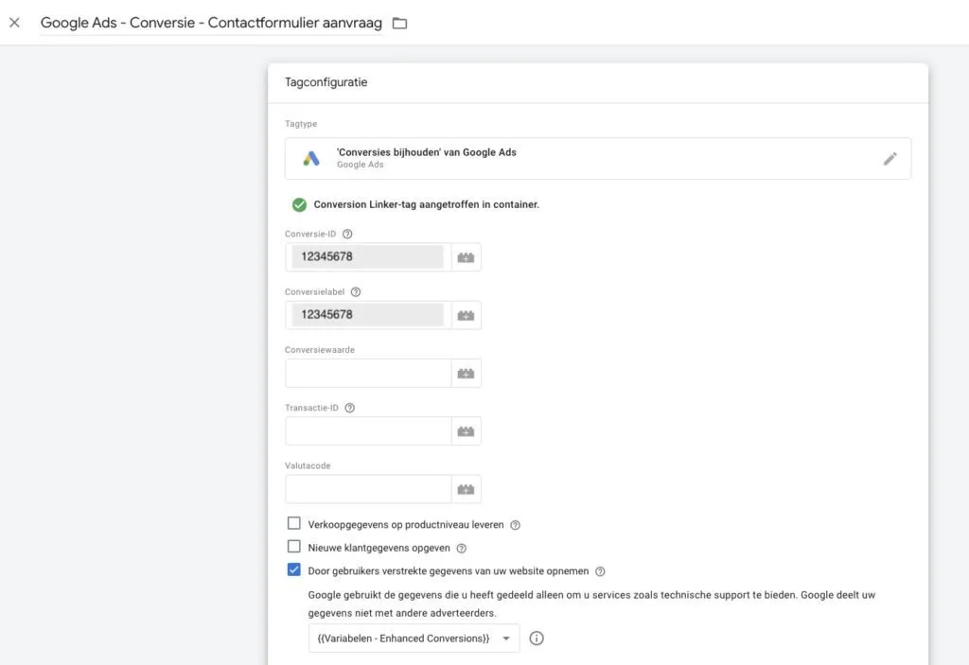Open help icon next to Conversielabel
This screenshot has height=665, width=969.
tap(356, 292)
